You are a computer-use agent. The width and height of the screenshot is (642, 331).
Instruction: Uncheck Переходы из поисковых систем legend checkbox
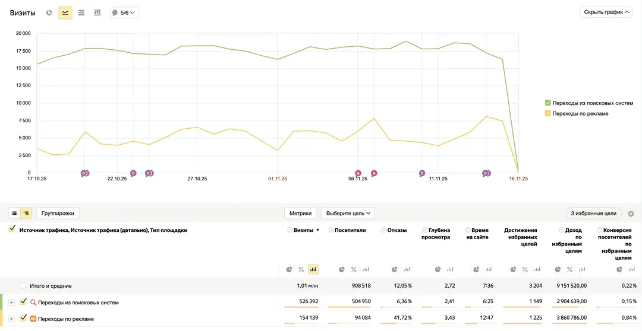coord(548,103)
